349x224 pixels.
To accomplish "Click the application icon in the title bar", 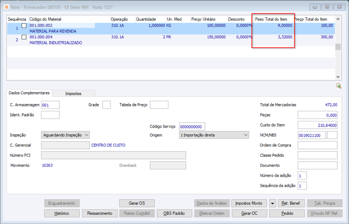I will coord(7,7).
